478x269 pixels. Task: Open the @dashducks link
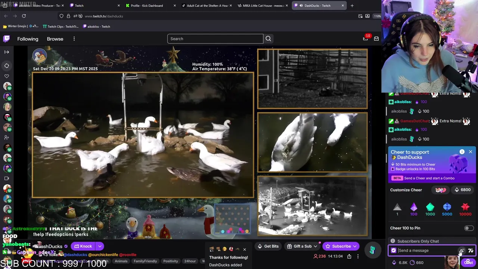pos(75,255)
